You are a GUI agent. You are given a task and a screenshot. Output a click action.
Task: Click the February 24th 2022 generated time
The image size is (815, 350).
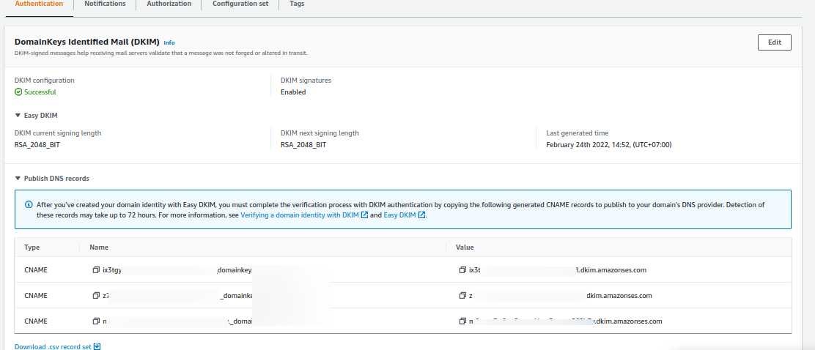(608, 145)
